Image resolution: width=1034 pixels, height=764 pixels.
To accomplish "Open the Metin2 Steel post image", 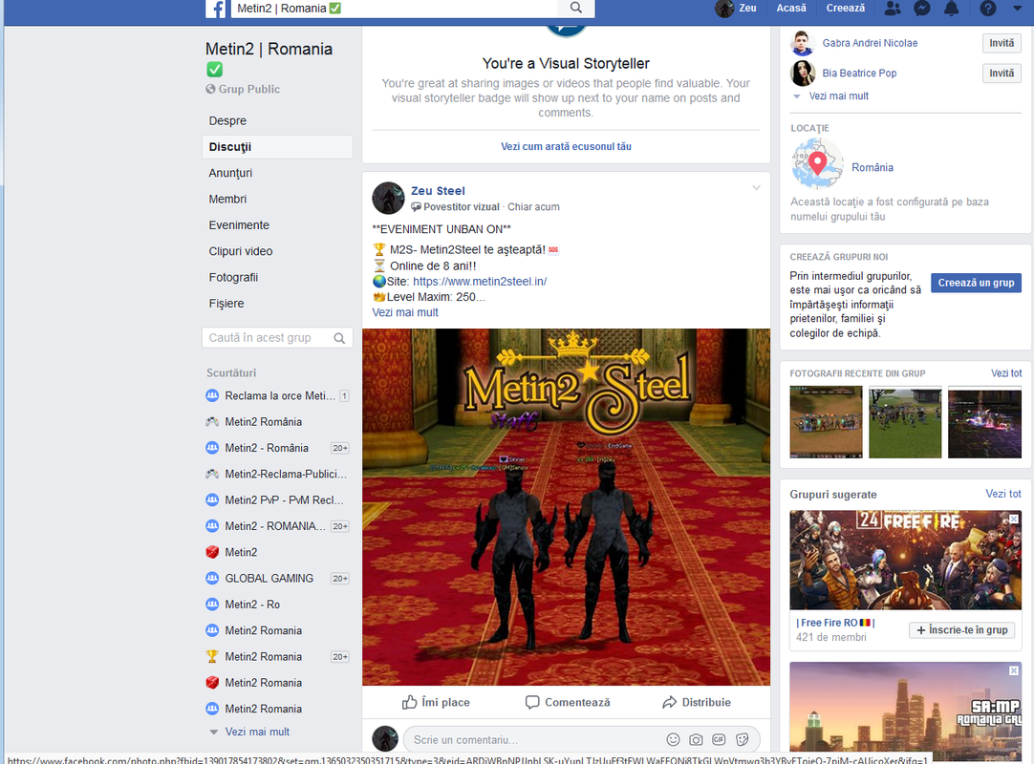I will pos(566,507).
